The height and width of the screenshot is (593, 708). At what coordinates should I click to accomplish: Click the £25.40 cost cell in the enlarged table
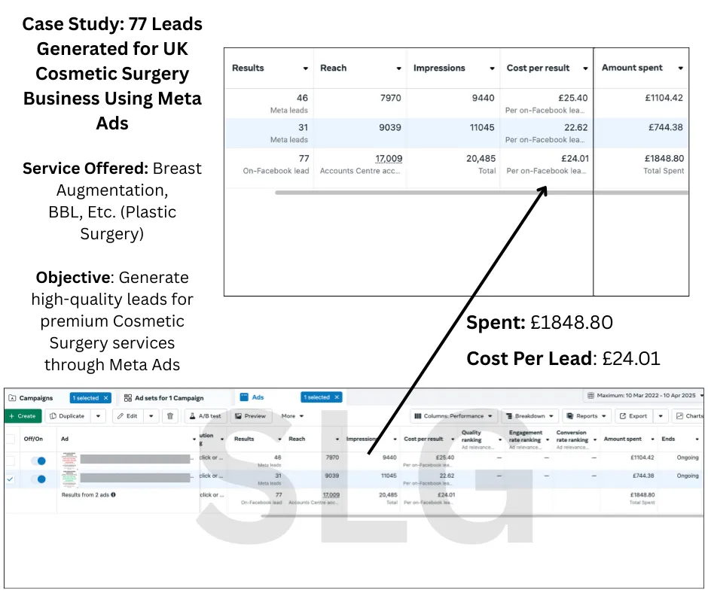pyautogui.click(x=573, y=98)
